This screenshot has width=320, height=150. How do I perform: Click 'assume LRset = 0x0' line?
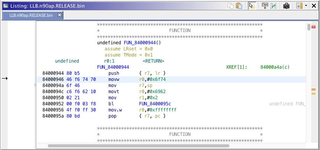coord(129,49)
